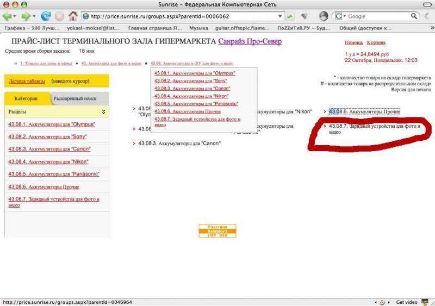Click the Rambler's TOP 100 banner
The image size is (435, 306).
pyautogui.click(x=217, y=231)
